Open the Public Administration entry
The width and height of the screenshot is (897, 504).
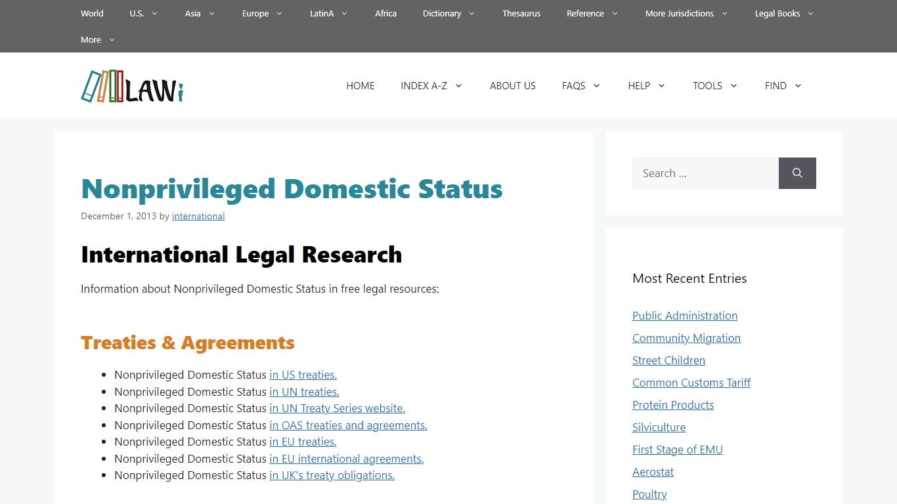coord(685,316)
